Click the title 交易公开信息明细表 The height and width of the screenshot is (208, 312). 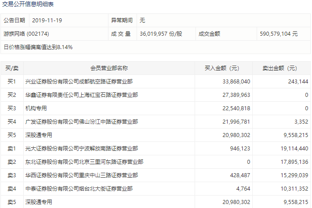(28, 4)
